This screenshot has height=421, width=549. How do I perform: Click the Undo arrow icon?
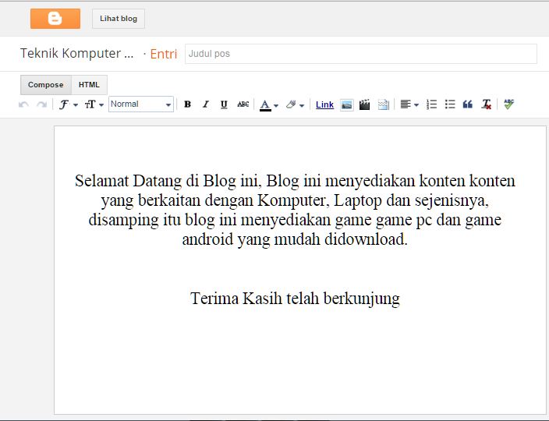click(x=23, y=104)
